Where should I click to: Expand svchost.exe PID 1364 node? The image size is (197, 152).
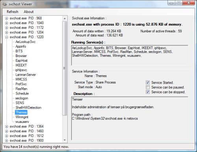pyautogui.click(x=6, y=126)
